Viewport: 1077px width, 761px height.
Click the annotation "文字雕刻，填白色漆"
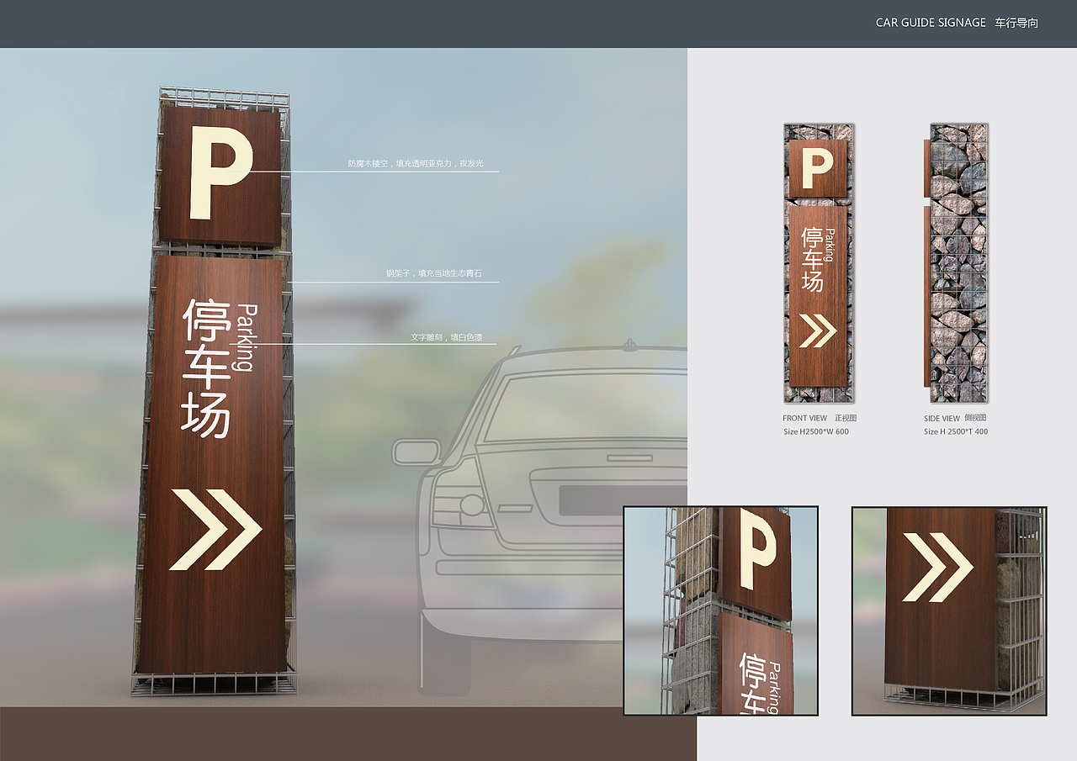pos(446,336)
